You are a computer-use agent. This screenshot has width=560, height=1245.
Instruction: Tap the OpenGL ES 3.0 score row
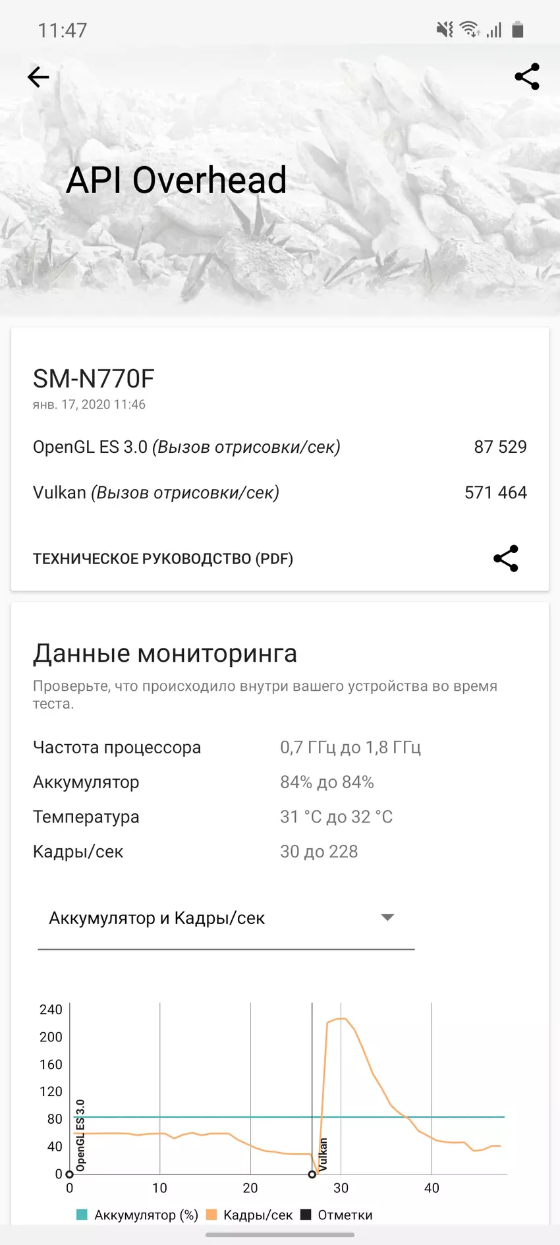[x=279, y=447]
